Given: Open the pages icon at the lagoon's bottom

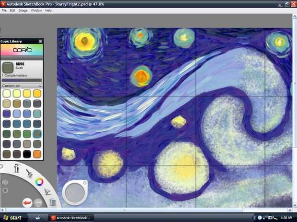Looking at the screenshot, I should 53,202.
